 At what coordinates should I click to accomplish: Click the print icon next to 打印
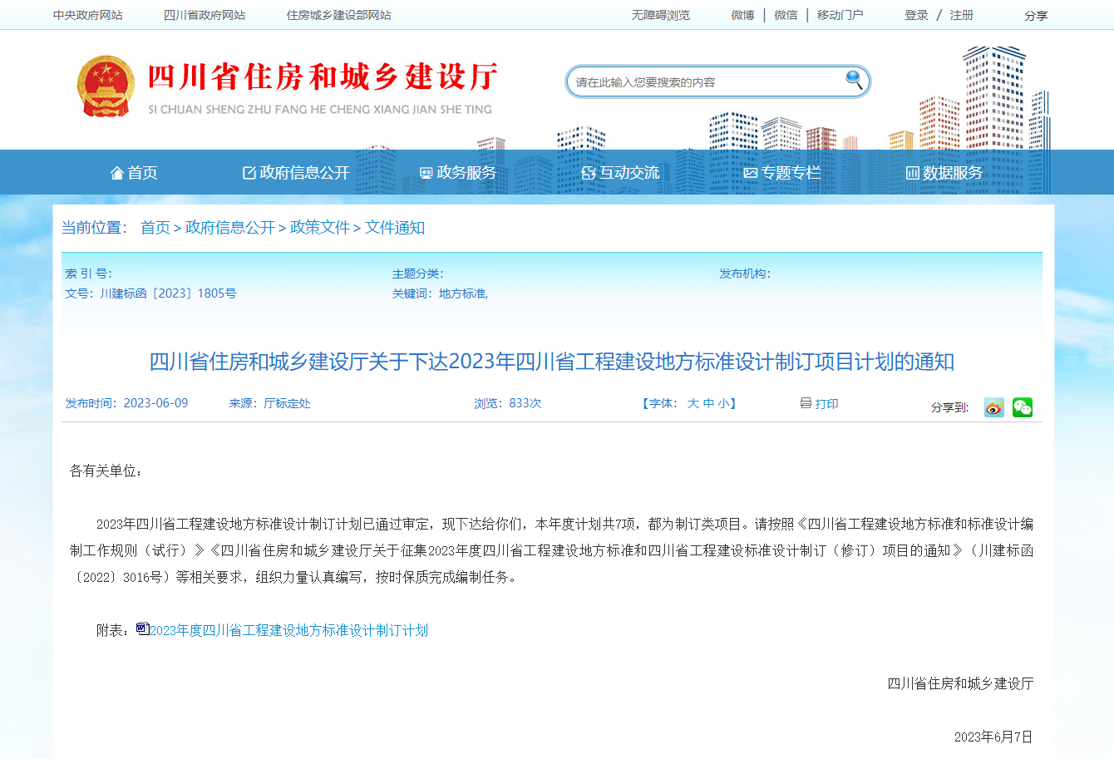tap(805, 403)
